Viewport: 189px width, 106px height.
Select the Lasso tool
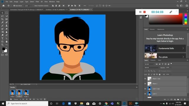point(2,16)
